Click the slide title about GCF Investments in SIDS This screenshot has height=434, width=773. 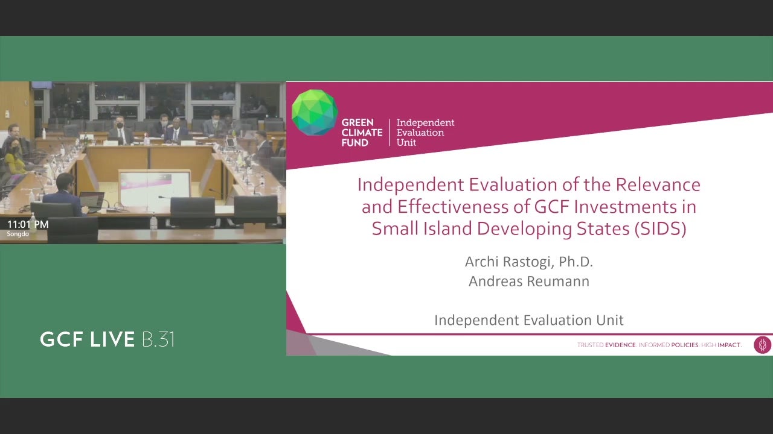tap(529, 206)
